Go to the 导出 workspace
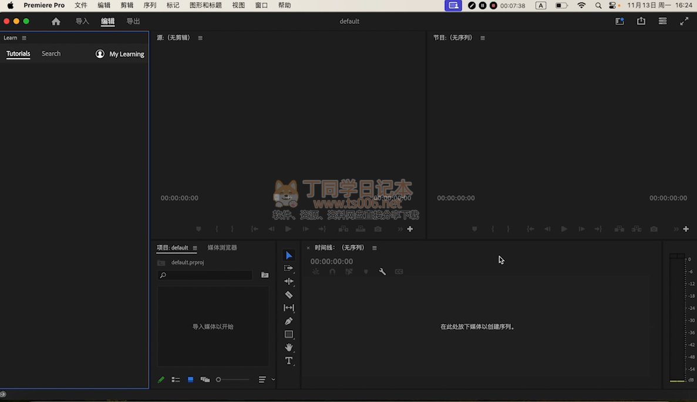 coord(133,21)
